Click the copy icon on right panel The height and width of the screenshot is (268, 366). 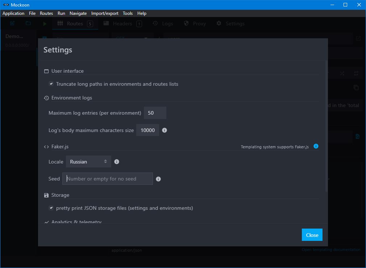(356, 88)
